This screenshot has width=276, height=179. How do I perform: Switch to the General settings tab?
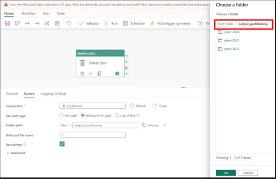coord(12,94)
